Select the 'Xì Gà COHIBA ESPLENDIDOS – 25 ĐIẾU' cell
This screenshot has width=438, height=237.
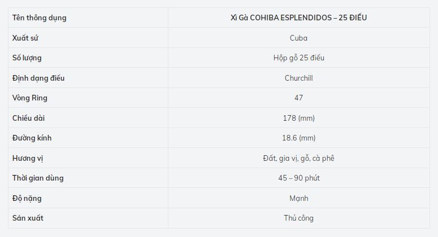coord(298,18)
